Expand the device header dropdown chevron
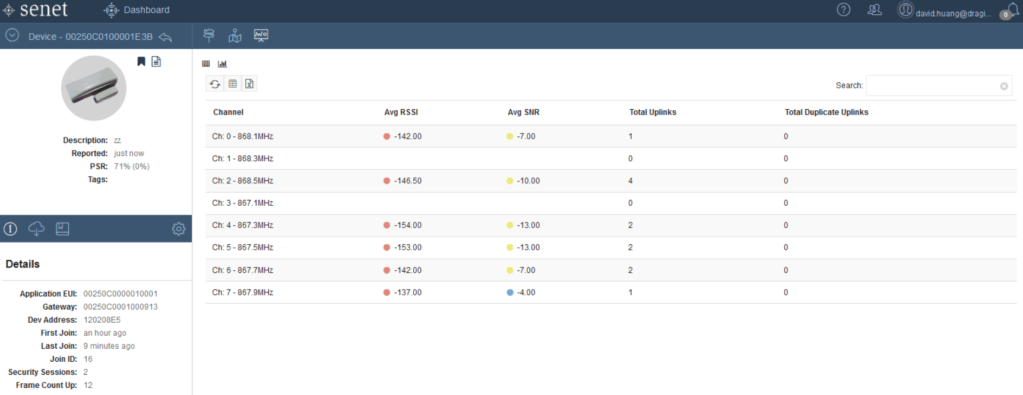This screenshot has height=395, width=1023. point(12,36)
